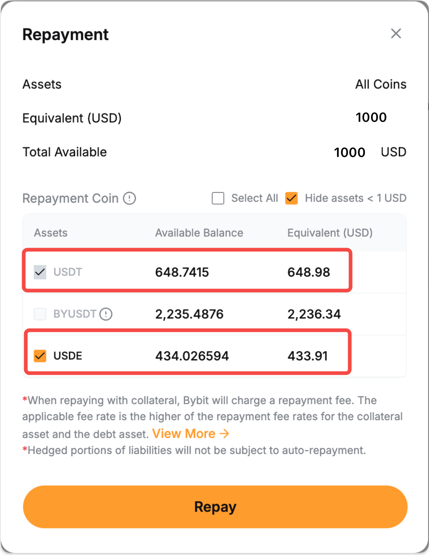Open the View More link

183,434
